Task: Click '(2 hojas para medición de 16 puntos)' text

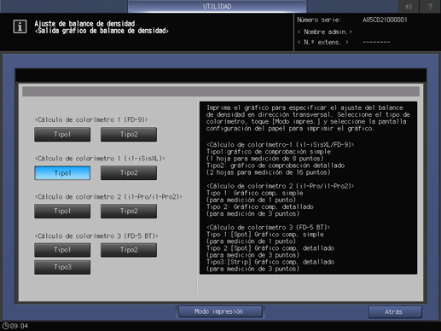Action: click(268, 172)
